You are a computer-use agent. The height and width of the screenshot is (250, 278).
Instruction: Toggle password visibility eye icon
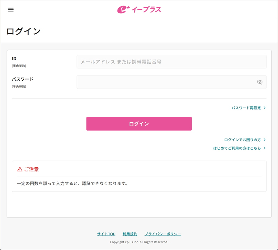tap(259, 82)
